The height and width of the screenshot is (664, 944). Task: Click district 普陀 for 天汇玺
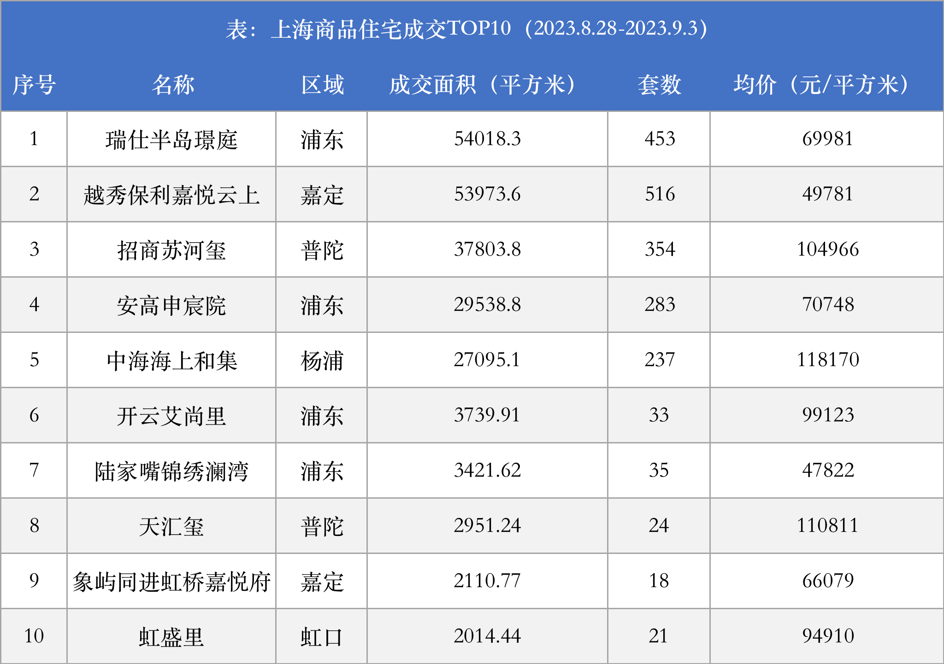coord(322,526)
